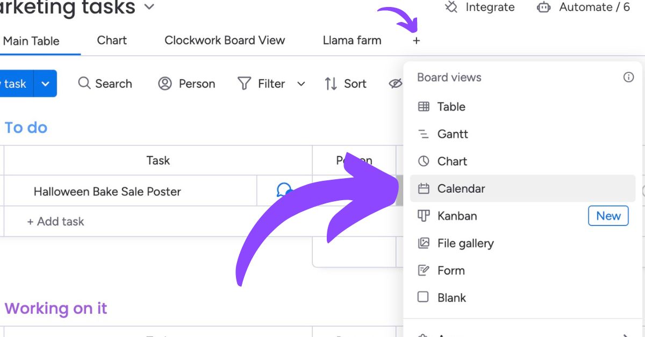Click the Board views info icon
645x337 pixels.
click(x=628, y=77)
